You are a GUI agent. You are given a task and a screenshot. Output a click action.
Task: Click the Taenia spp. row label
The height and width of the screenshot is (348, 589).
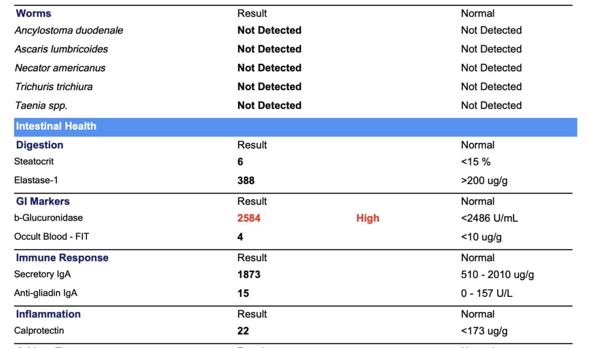coord(41,106)
